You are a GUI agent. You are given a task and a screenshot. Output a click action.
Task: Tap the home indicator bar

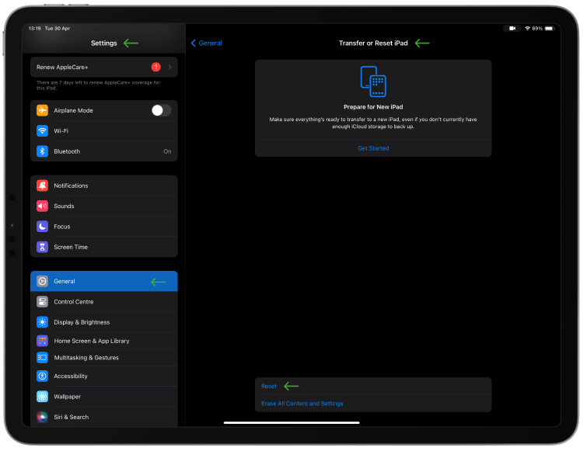click(x=291, y=422)
